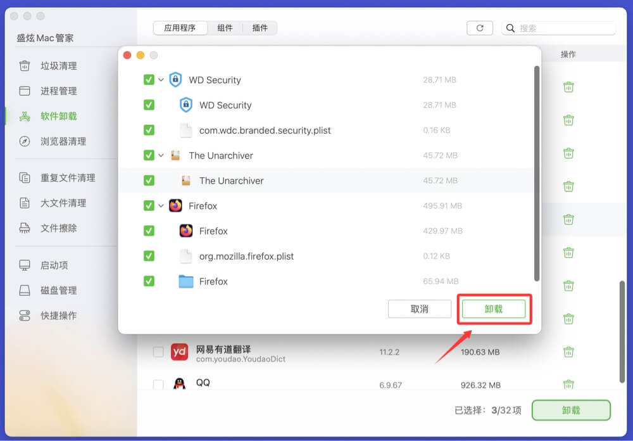
Task: Uncheck the WD Security checkbox
Action: tap(148, 79)
